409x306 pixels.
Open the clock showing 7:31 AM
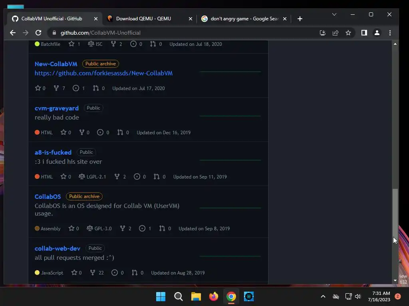click(379, 296)
